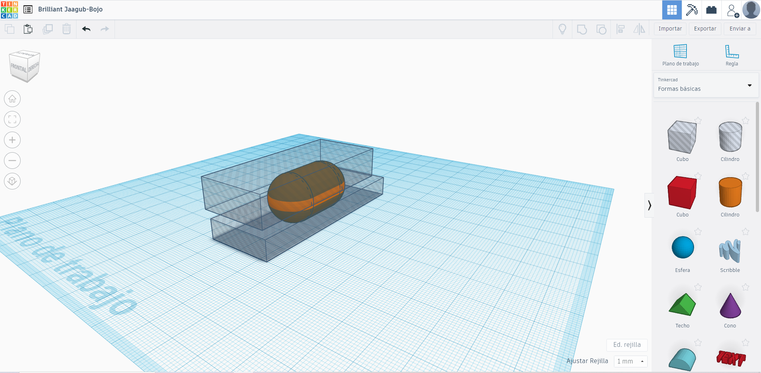Invite a collaborator with add-person icon
Screen dimensions: 761x373
point(732,10)
